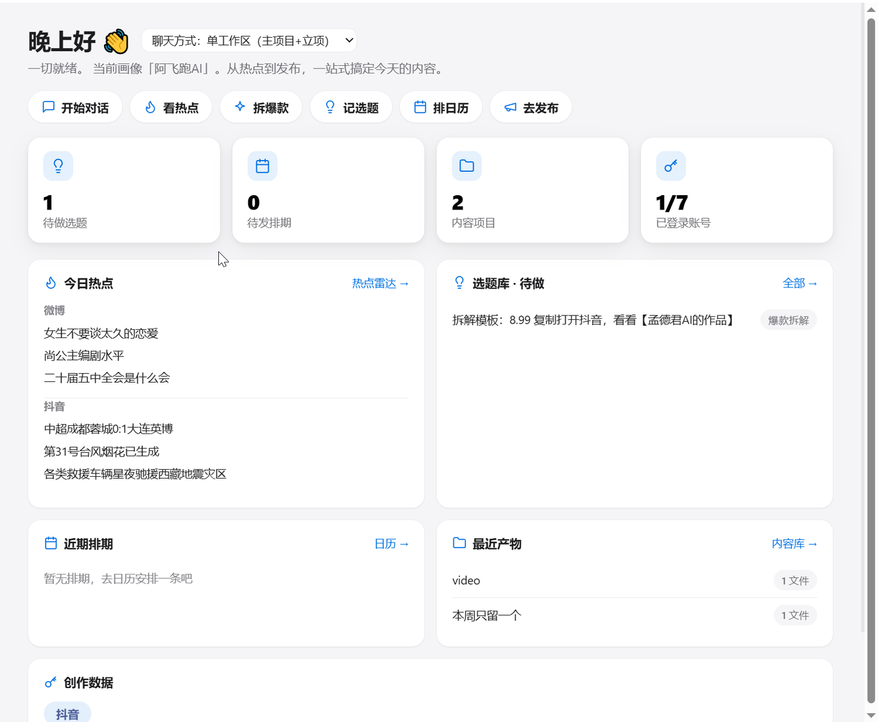Click the 待做选题 count 1
Viewport: 878px width, 722px height.
[x=48, y=203]
